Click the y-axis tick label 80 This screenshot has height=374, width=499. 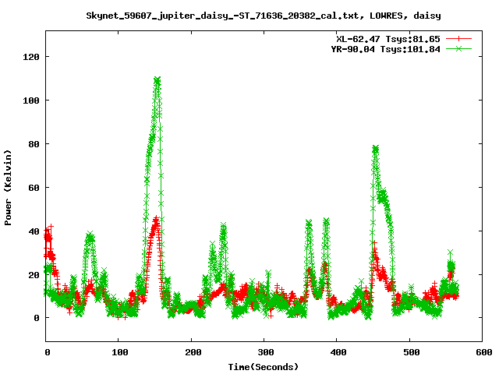[34, 144]
